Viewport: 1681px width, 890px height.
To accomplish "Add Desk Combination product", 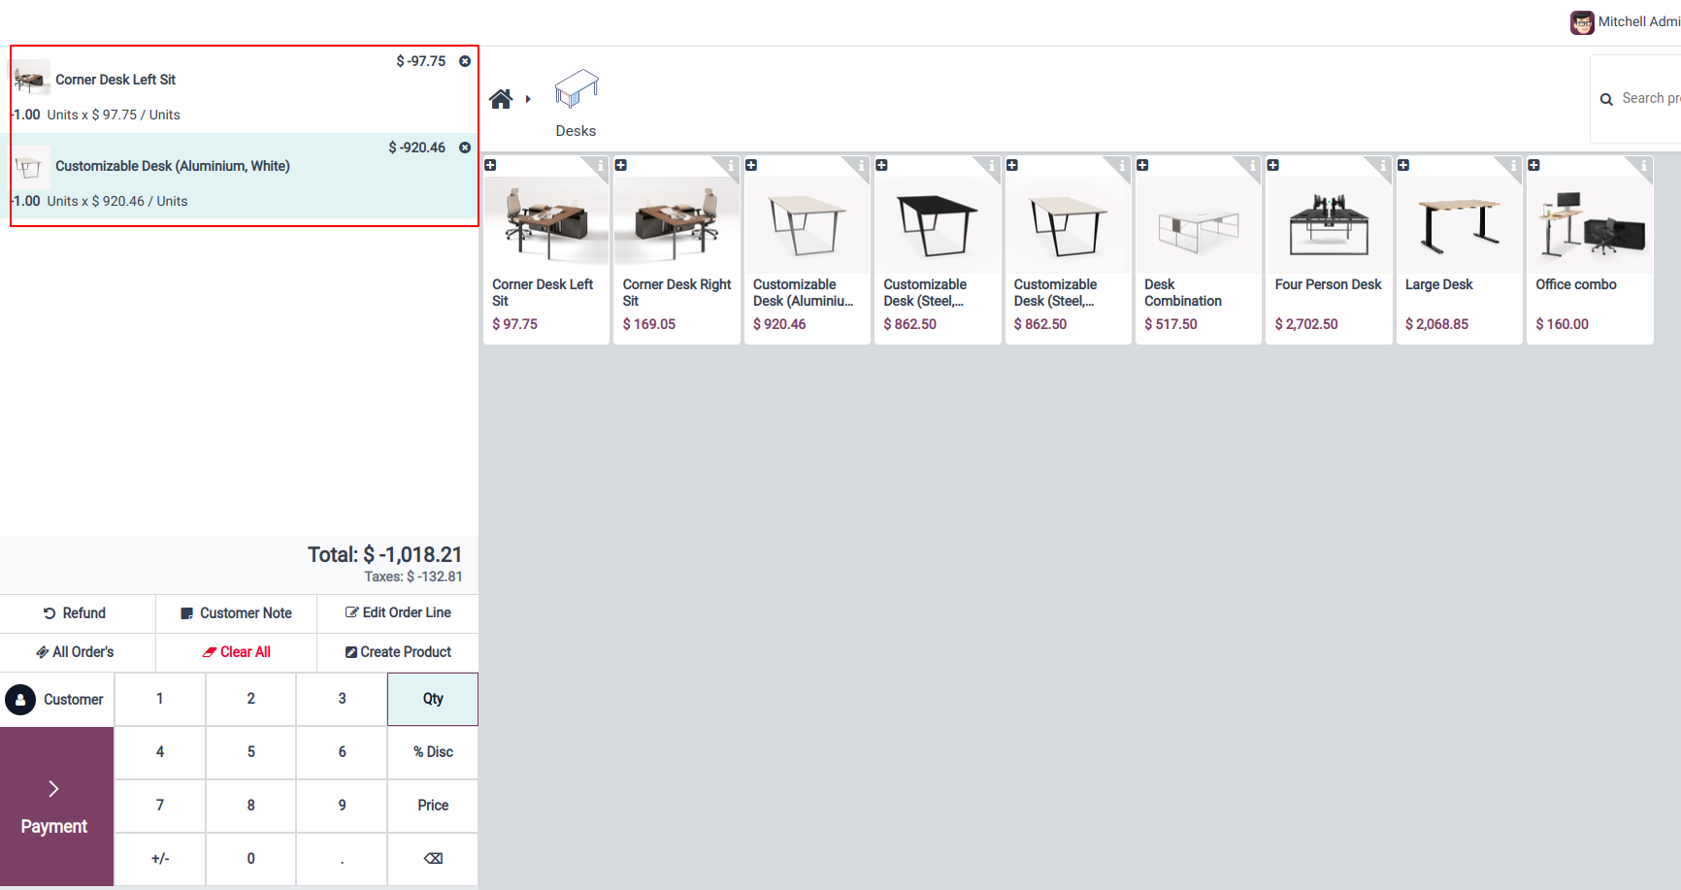I will 1199,250.
